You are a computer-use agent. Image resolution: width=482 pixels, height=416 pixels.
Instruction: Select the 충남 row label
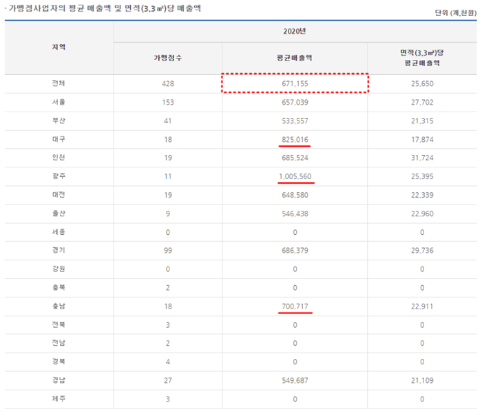pos(59,306)
